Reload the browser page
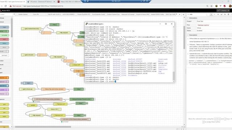Screen dimensions: 232x130 pyautogui.click(x=6, y=6)
